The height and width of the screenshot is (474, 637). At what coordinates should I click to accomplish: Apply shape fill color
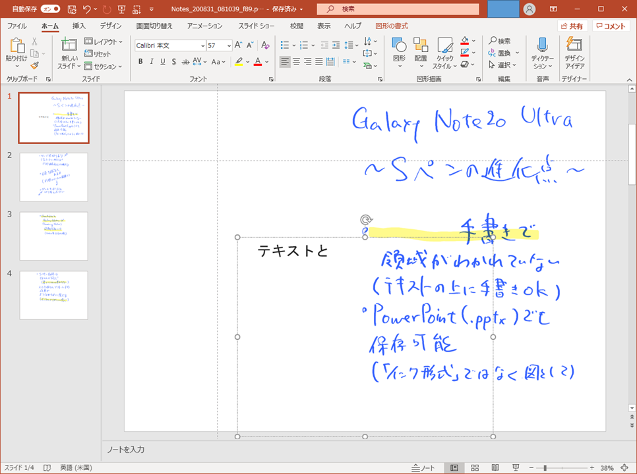pos(465,41)
